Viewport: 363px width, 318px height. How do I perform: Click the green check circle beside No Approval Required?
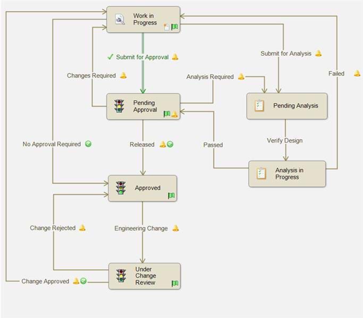coord(88,144)
